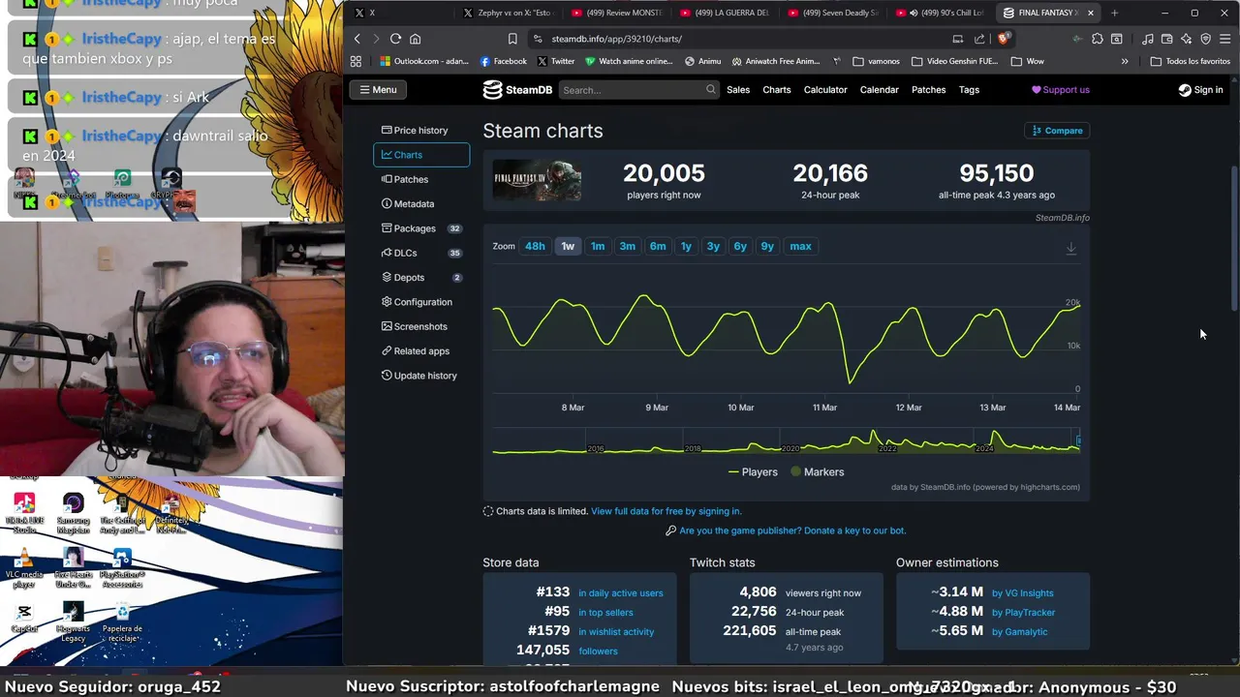
Task: Set chart zoom to 1m
Action: click(x=598, y=246)
